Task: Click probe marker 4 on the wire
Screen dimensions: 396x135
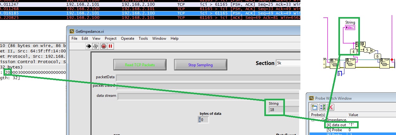Action: point(354,51)
